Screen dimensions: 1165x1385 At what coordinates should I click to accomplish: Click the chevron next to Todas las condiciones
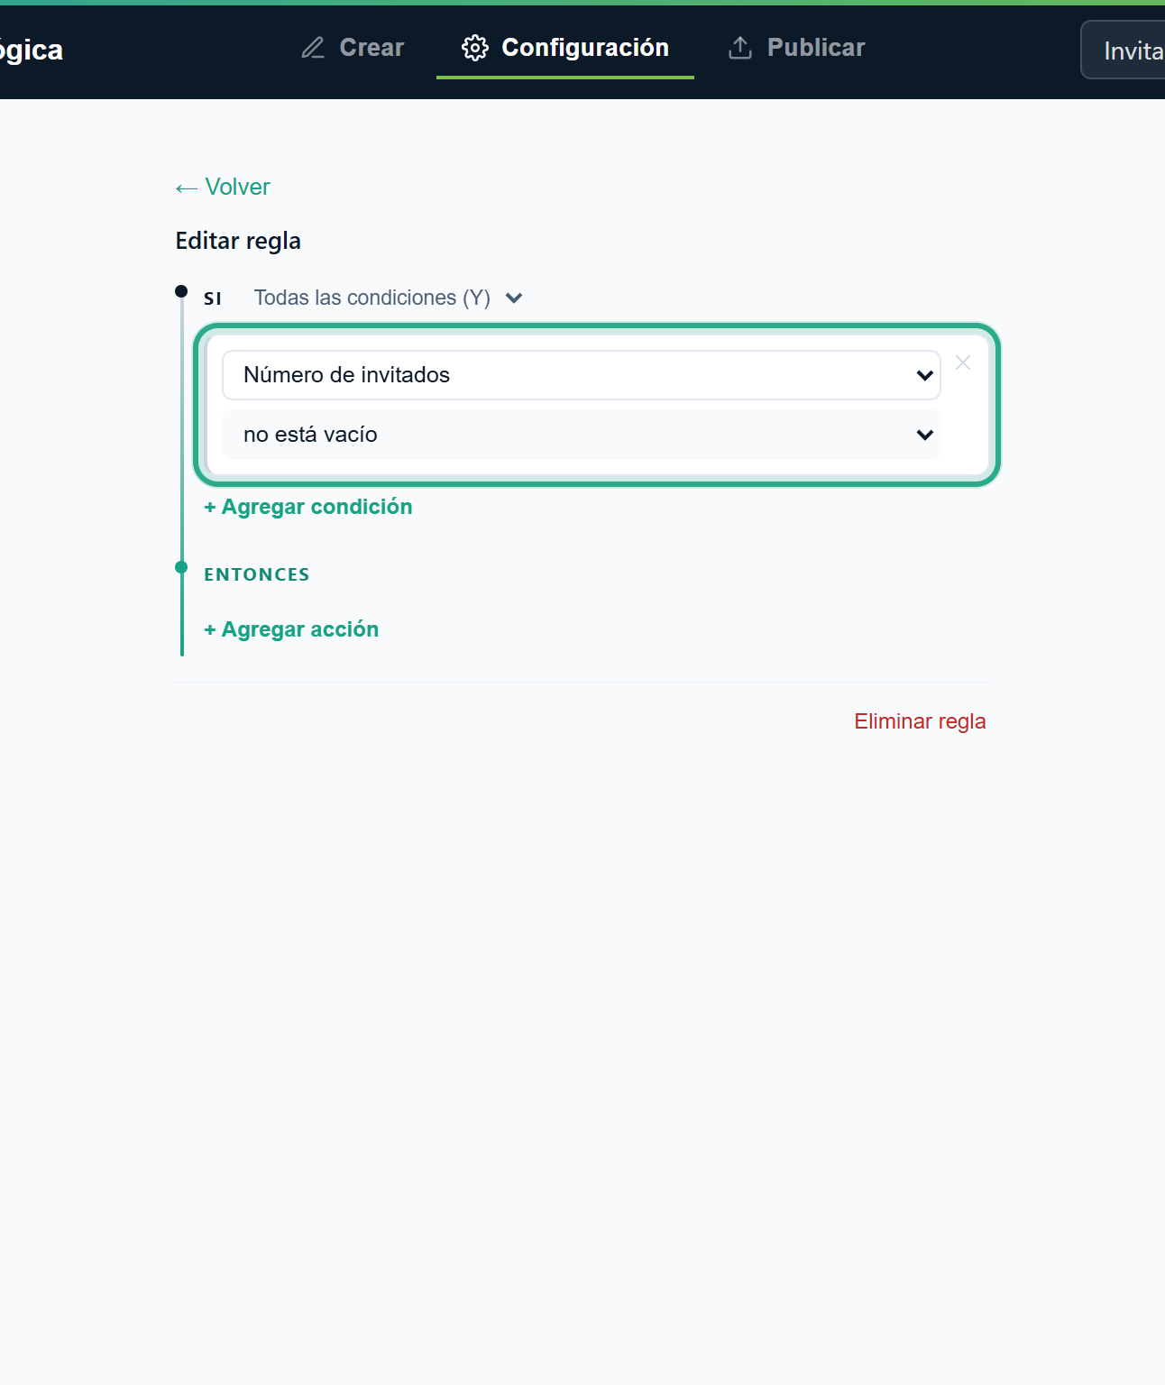click(x=514, y=298)
